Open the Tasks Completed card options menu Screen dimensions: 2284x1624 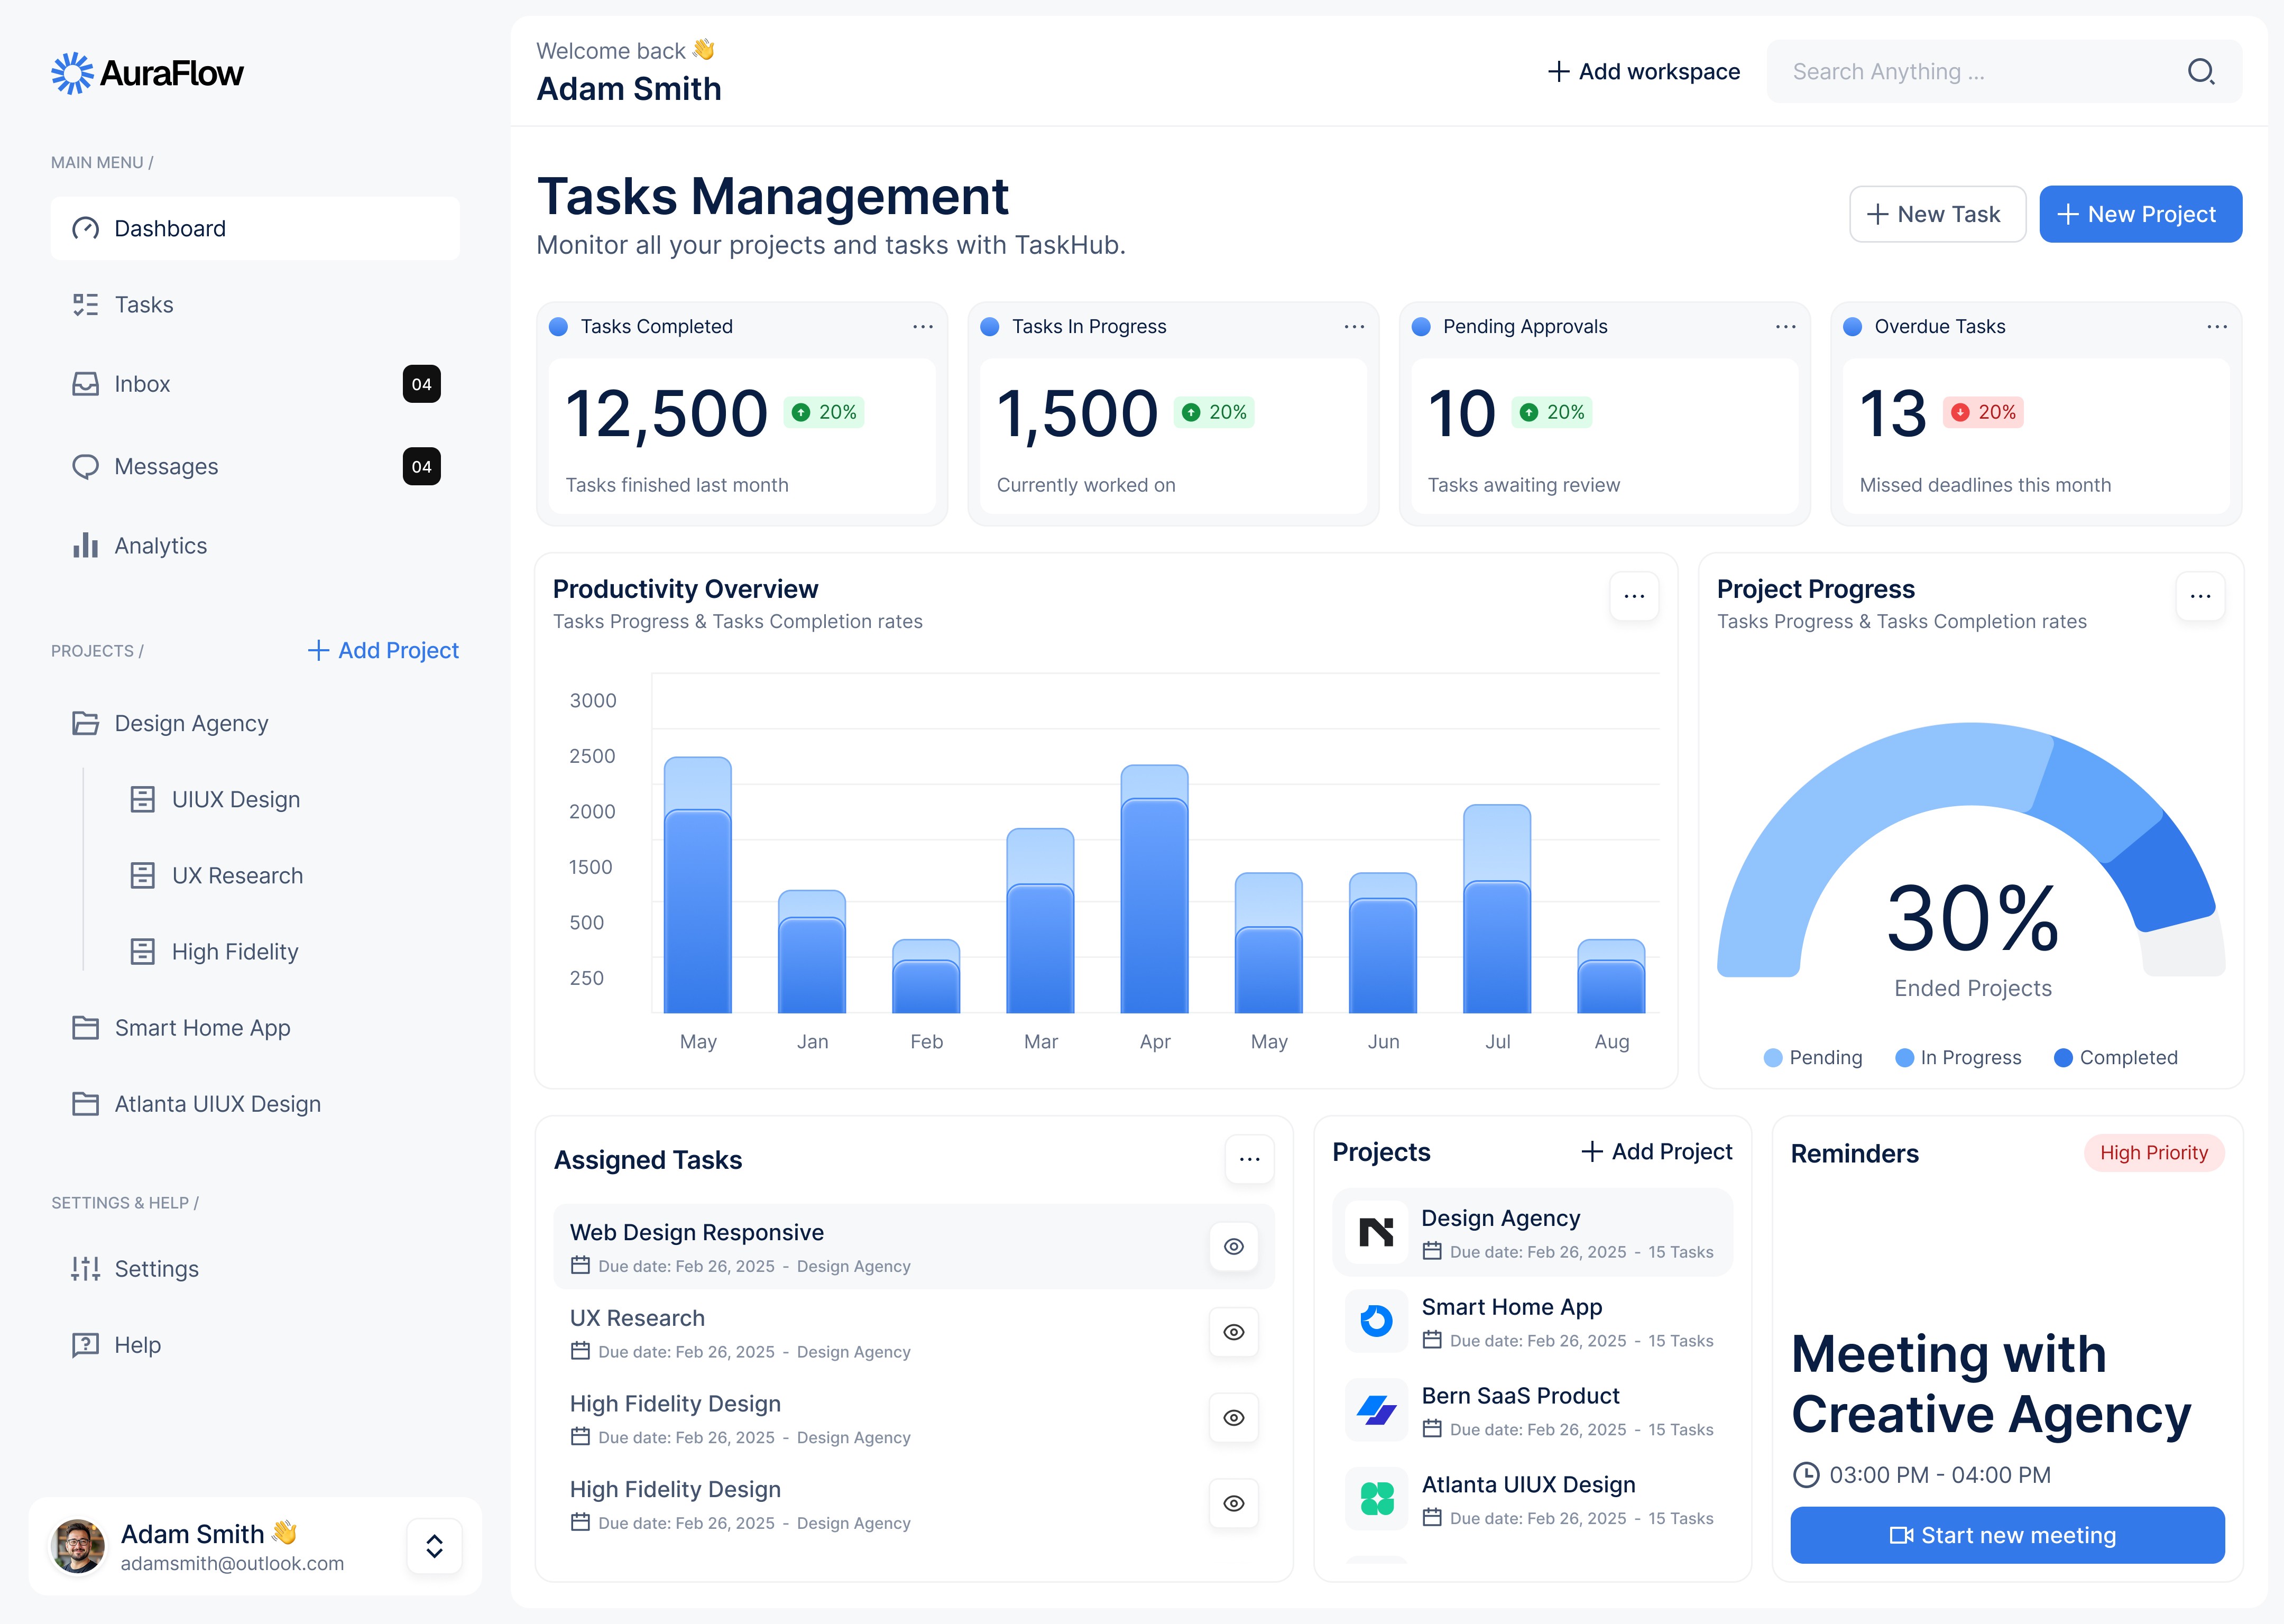922,327
